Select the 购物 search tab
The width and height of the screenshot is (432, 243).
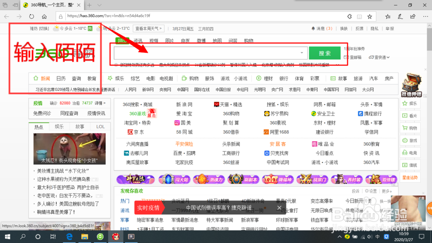[x=248, y=41]
